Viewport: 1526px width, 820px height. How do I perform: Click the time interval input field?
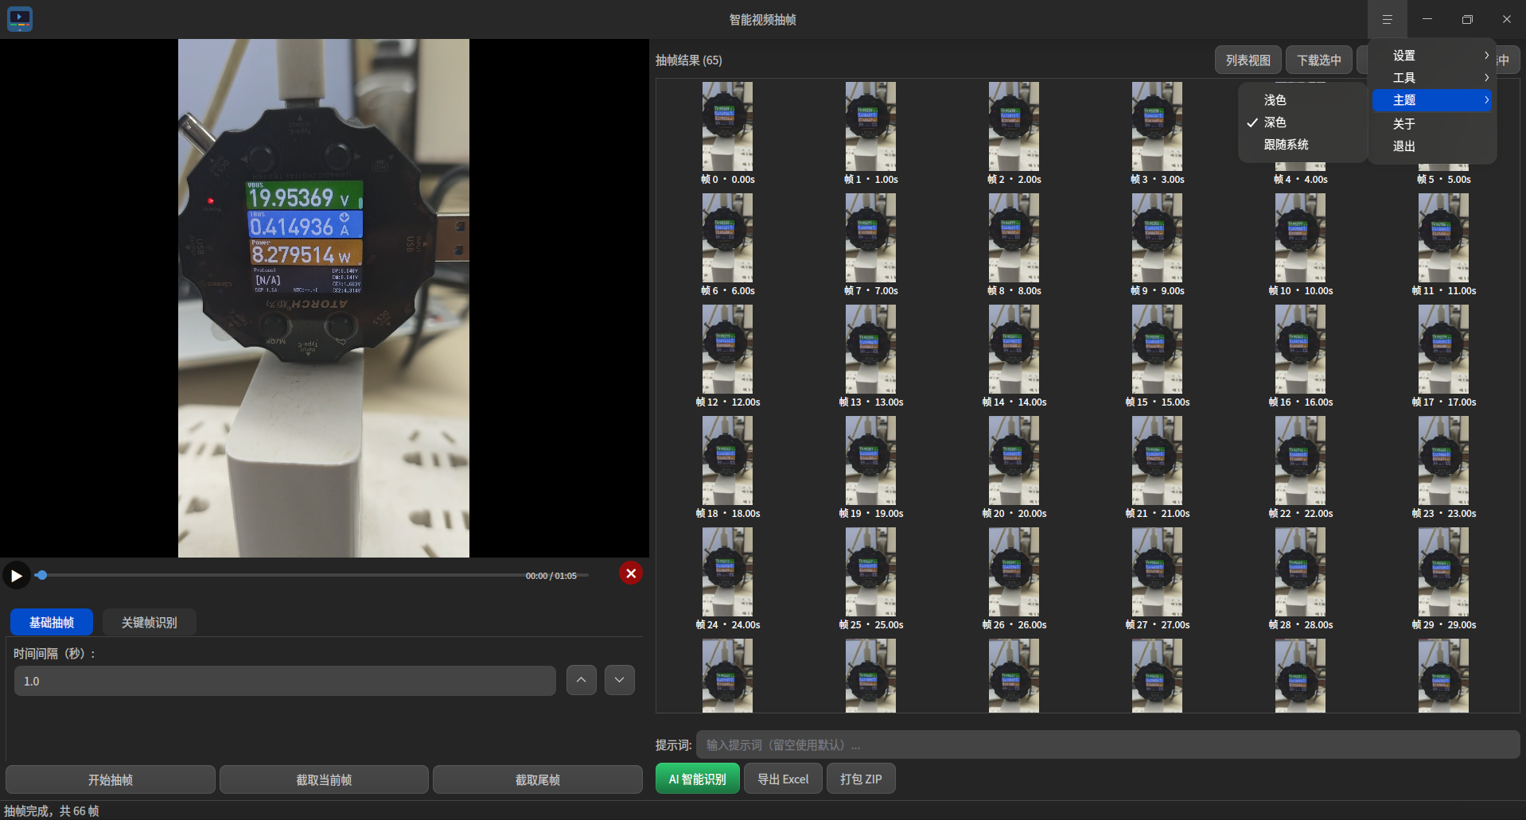(285, 681)
